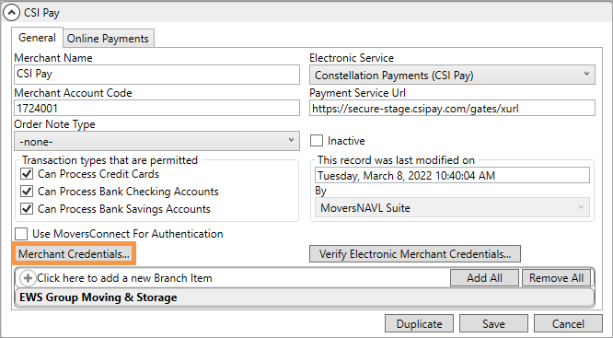Click the Add All button

click(484, 278)
